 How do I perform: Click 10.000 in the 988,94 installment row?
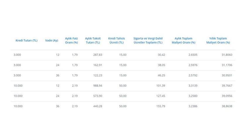pyautogui.click(x=18, y=86)
